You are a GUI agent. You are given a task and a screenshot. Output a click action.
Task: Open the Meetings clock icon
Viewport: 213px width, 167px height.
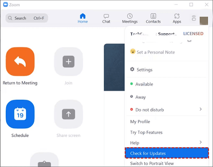point(130,16)
